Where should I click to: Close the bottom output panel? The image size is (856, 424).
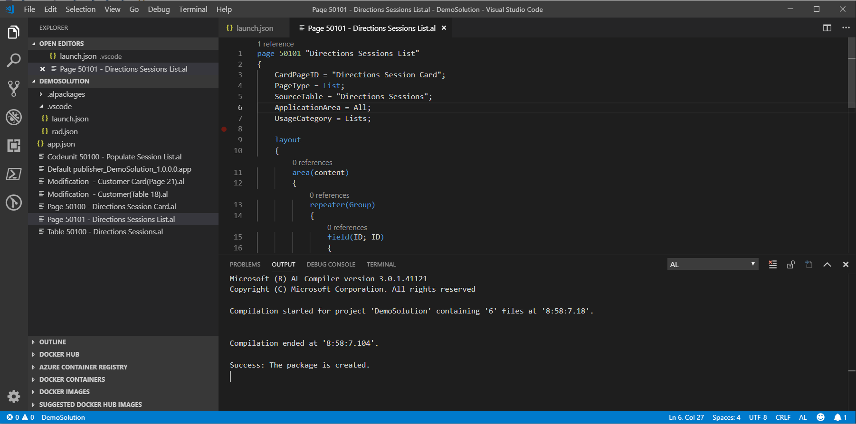click(x=846, y=265)
